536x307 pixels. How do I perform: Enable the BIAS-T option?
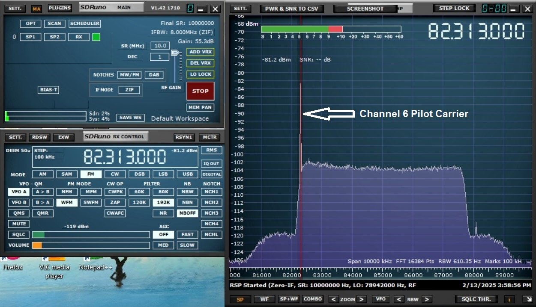[x=48, y=90]
